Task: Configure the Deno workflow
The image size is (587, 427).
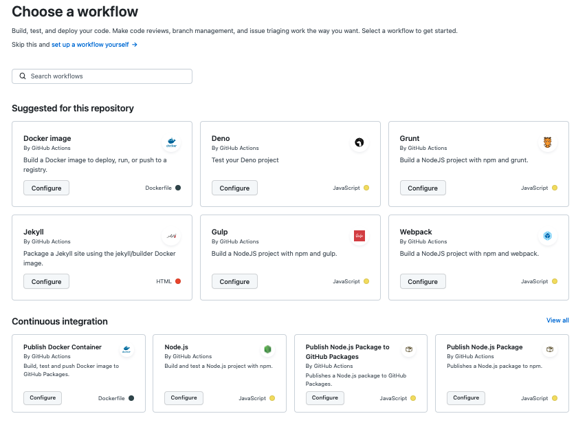Action: (x=234, y=187)
